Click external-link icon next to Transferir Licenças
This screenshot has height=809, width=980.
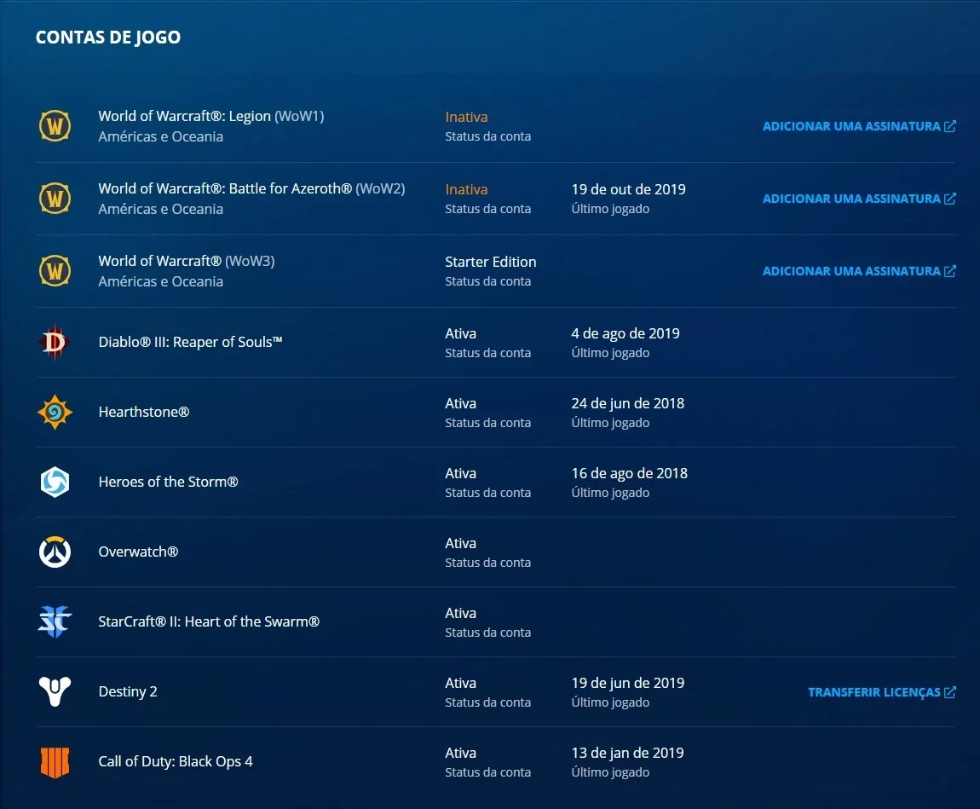tap(950, 692)
